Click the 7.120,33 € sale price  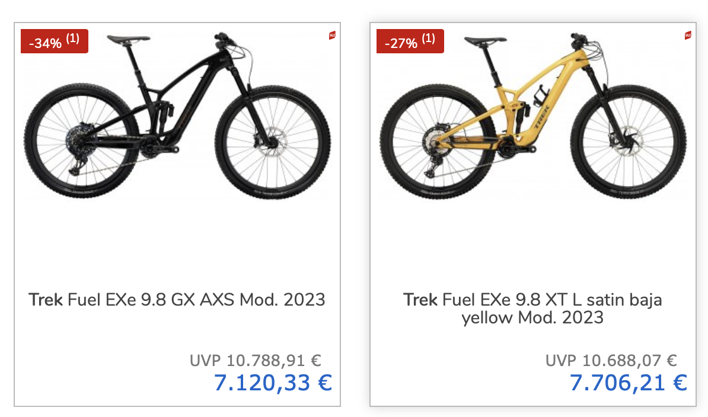click(x=272, y=383)
